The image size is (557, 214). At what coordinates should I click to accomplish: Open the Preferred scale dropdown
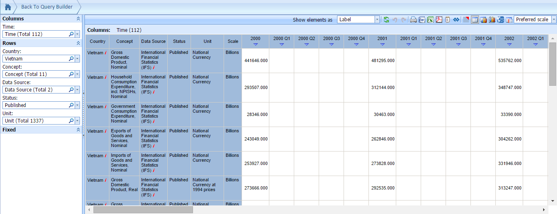(554, 20)
